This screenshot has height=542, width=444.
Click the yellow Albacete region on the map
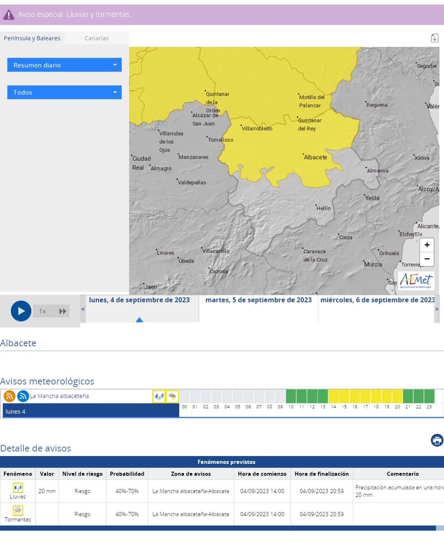(x=289, y=149)
